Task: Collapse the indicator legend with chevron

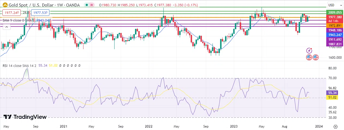Action: pos(7,27)
